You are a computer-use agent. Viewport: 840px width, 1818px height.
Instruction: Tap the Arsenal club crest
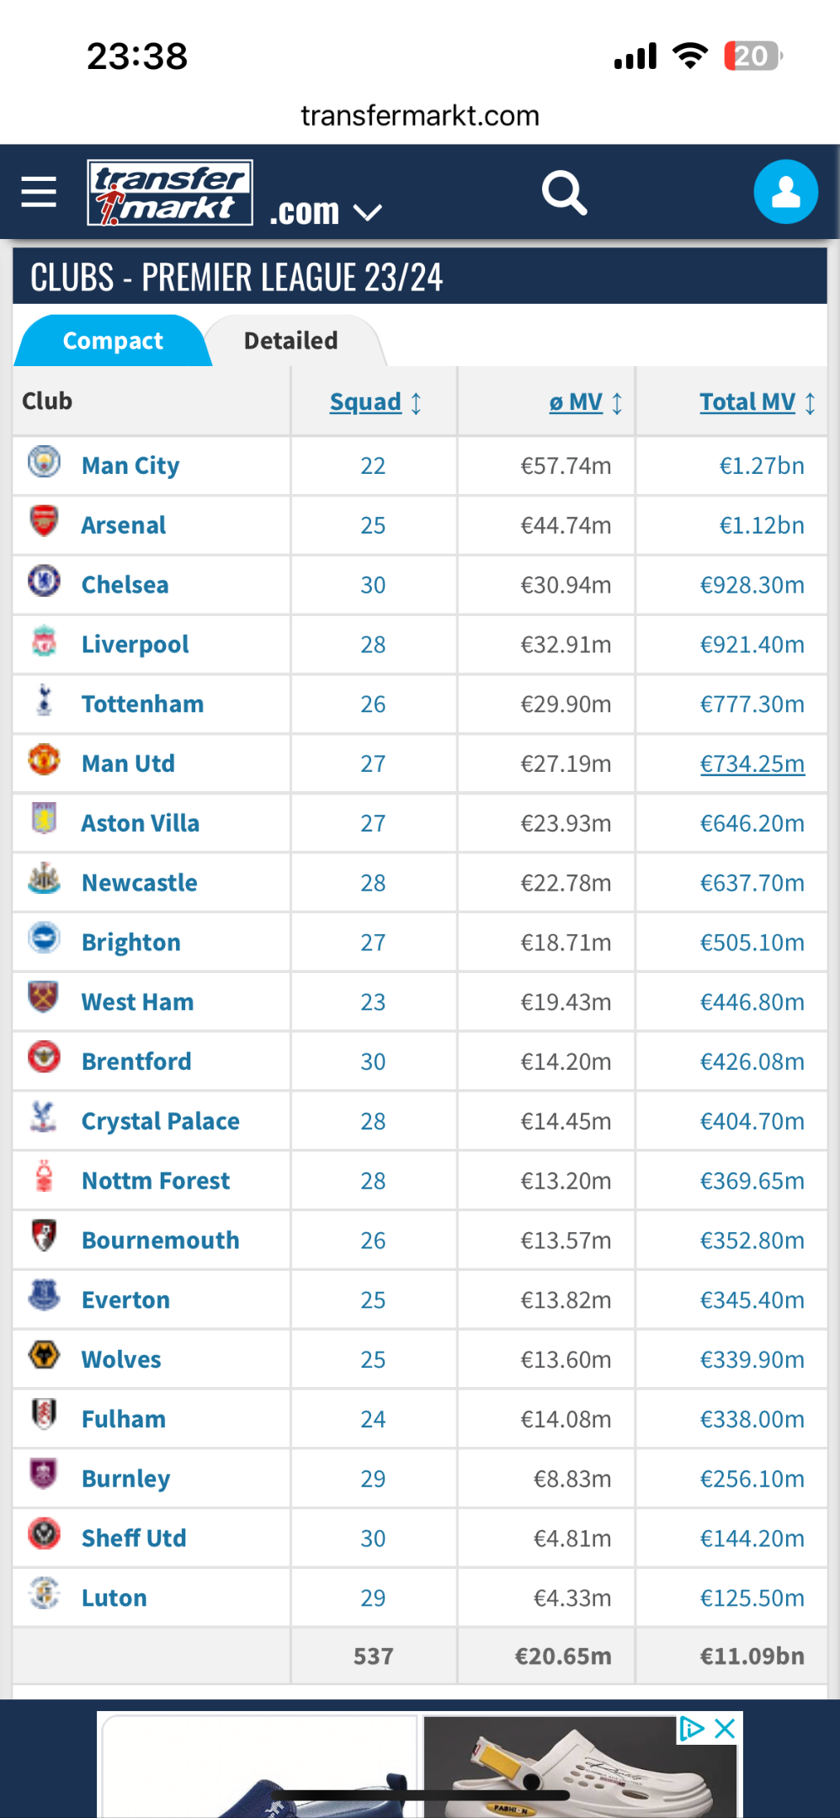click(44, 521)
